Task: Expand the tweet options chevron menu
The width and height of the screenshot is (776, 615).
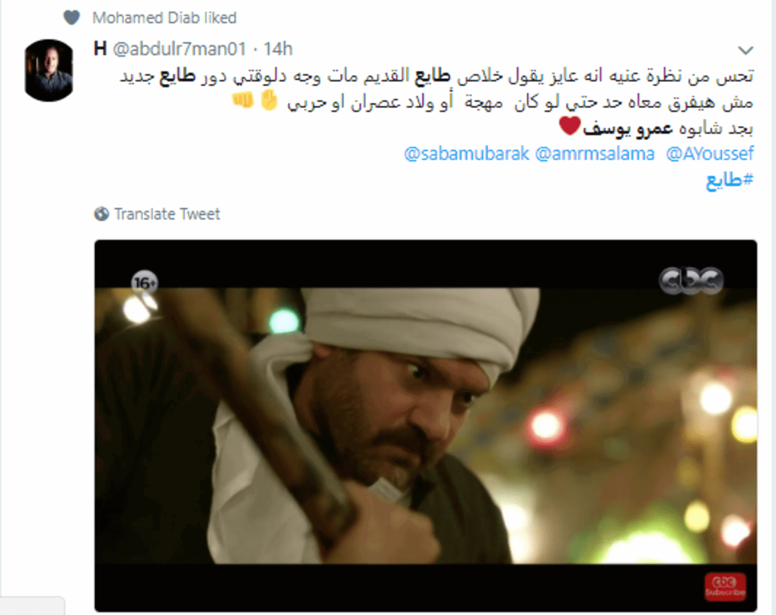Action: point(746,50)
